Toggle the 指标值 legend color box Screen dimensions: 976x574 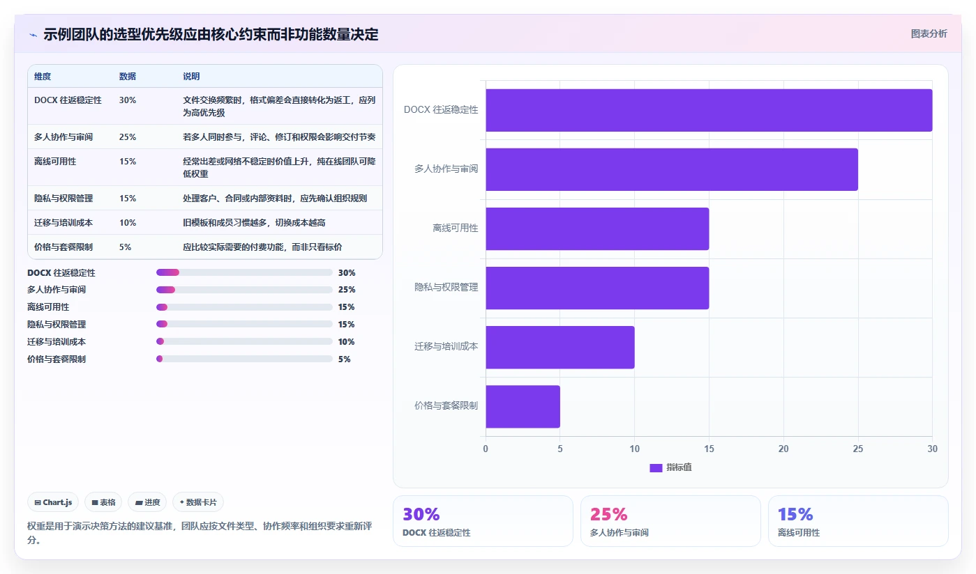click(656, 468)
